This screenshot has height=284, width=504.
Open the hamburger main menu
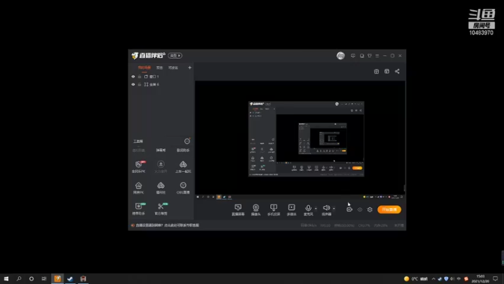tap(377, 56)
